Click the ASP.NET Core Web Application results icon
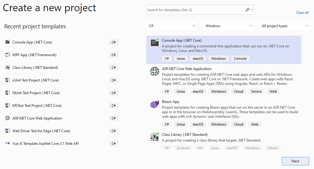The image size is (314, 169). pyautogui.click(x=155, y=71)
